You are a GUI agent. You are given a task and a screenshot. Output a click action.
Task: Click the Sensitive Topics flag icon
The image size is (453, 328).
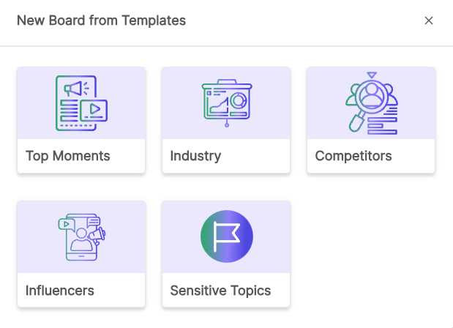coord(225,238)
